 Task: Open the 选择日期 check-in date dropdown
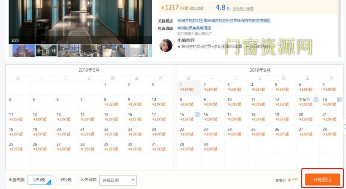(x=118, y=180)
